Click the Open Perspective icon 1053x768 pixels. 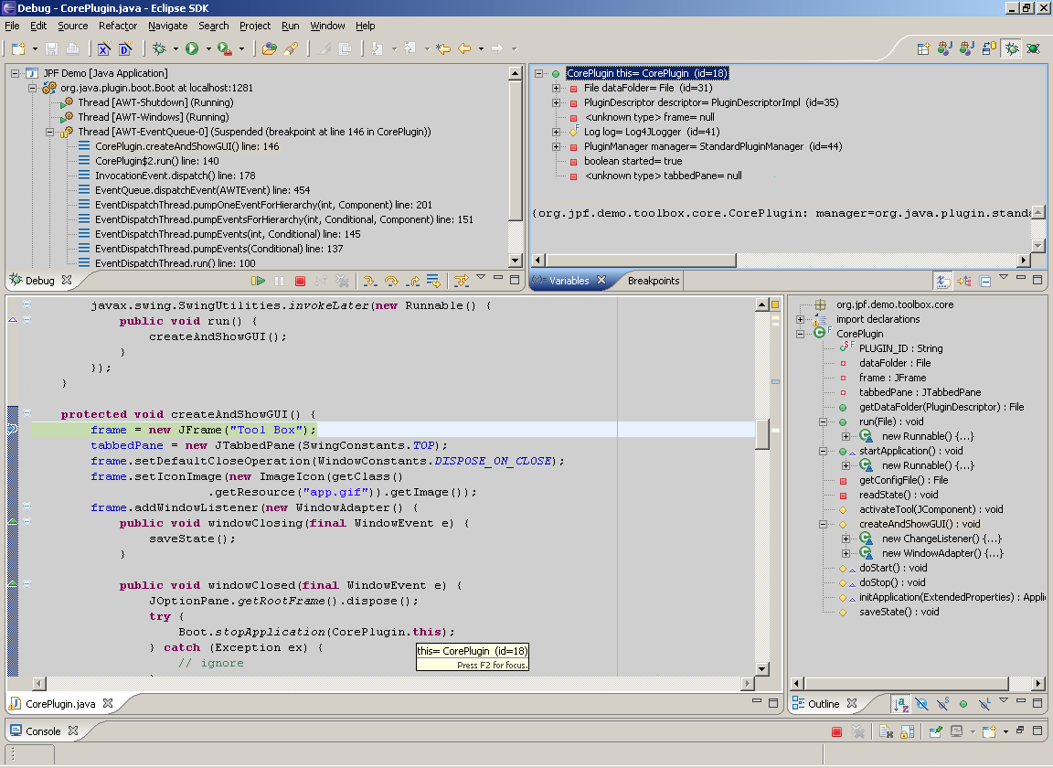coord(923,48)
